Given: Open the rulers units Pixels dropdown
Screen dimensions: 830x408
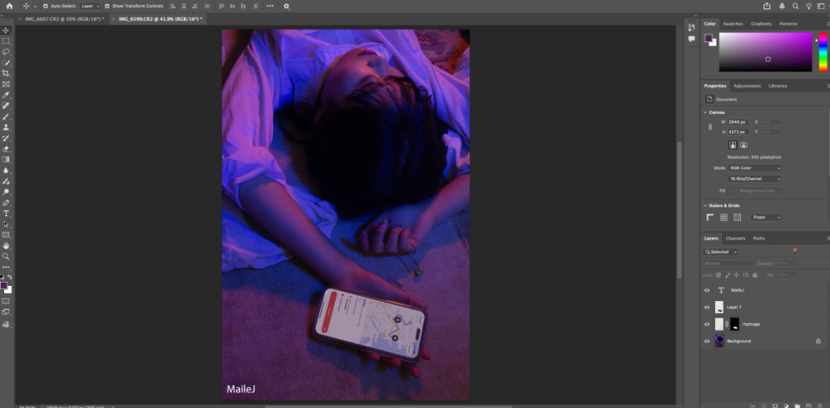Looking at the screenshot, I should (x=766, y=217).
